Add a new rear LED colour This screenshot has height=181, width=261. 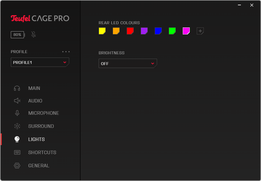coord(200,31)
